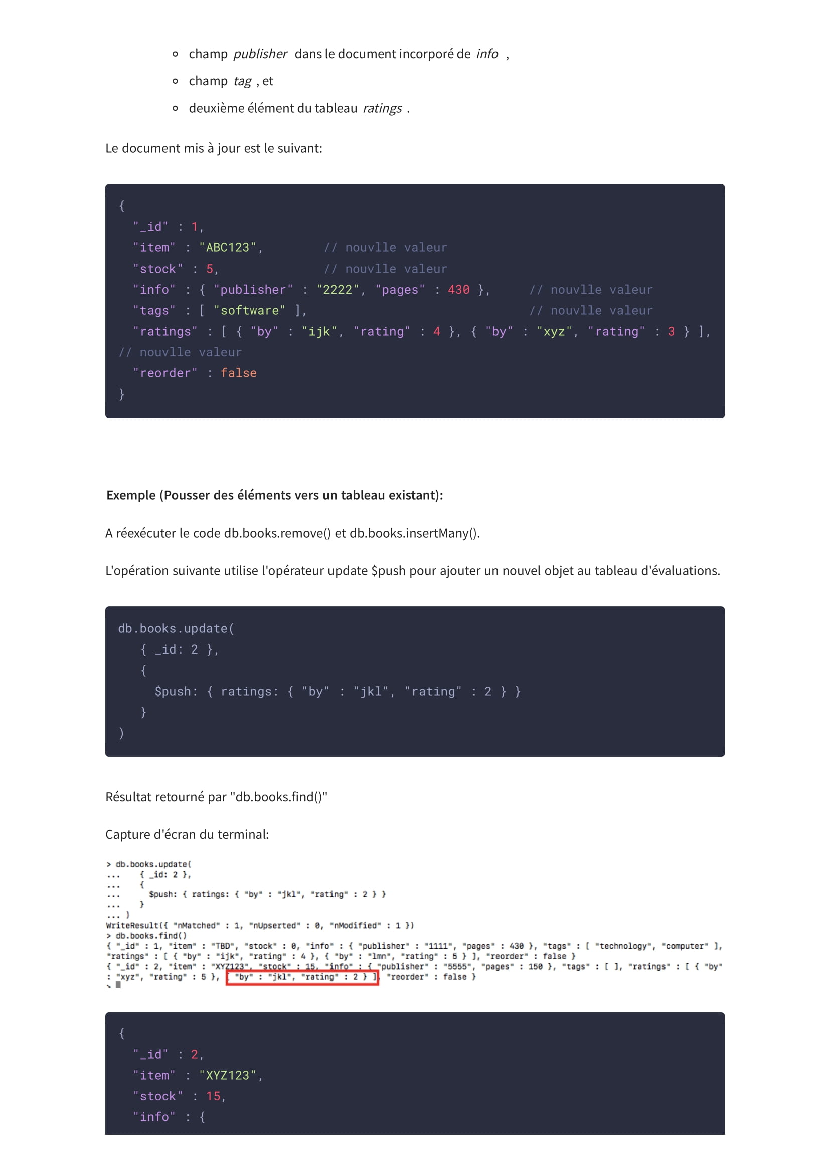Click 'Le document mis à jour est le suivant'

pos(214,148)
